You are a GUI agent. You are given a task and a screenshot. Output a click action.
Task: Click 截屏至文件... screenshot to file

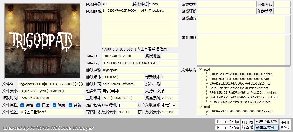[x=267, y=128]
